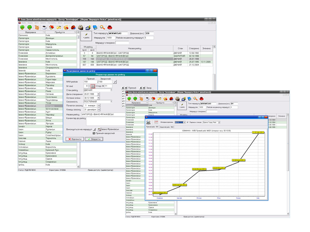The width and height of the screenshot is (310, 232).
Task: Click the bell icon next to № лінії
Action: (x=93, y=86)
